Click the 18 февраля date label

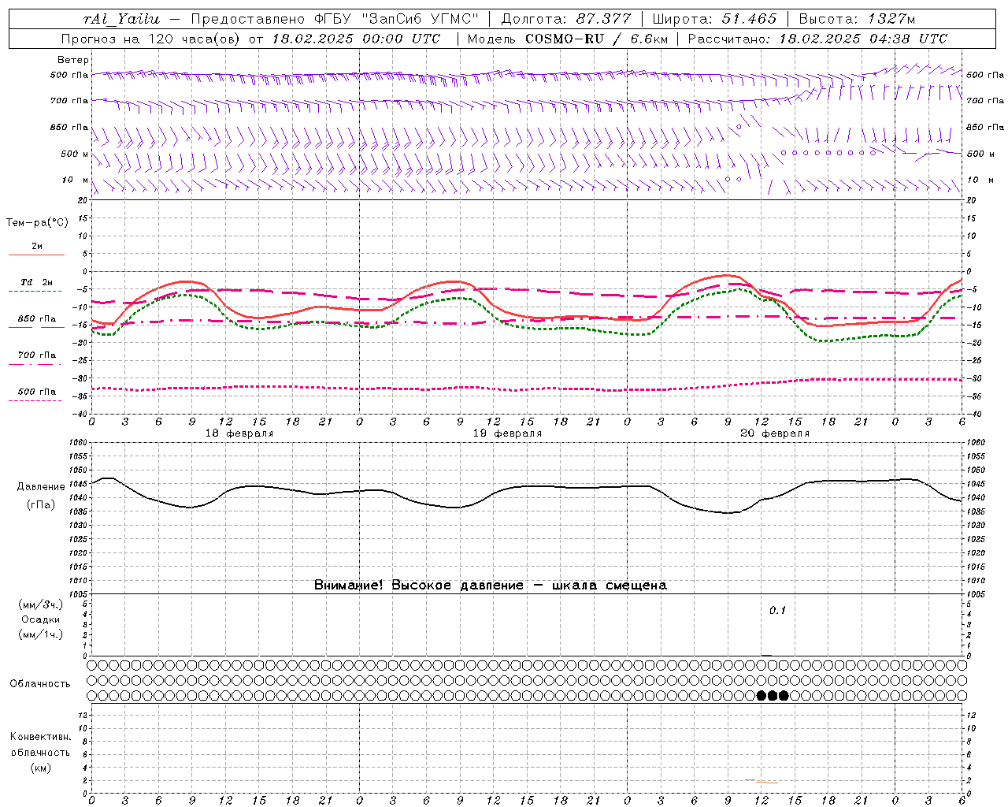pyautogui.click(x=239, y=433)
